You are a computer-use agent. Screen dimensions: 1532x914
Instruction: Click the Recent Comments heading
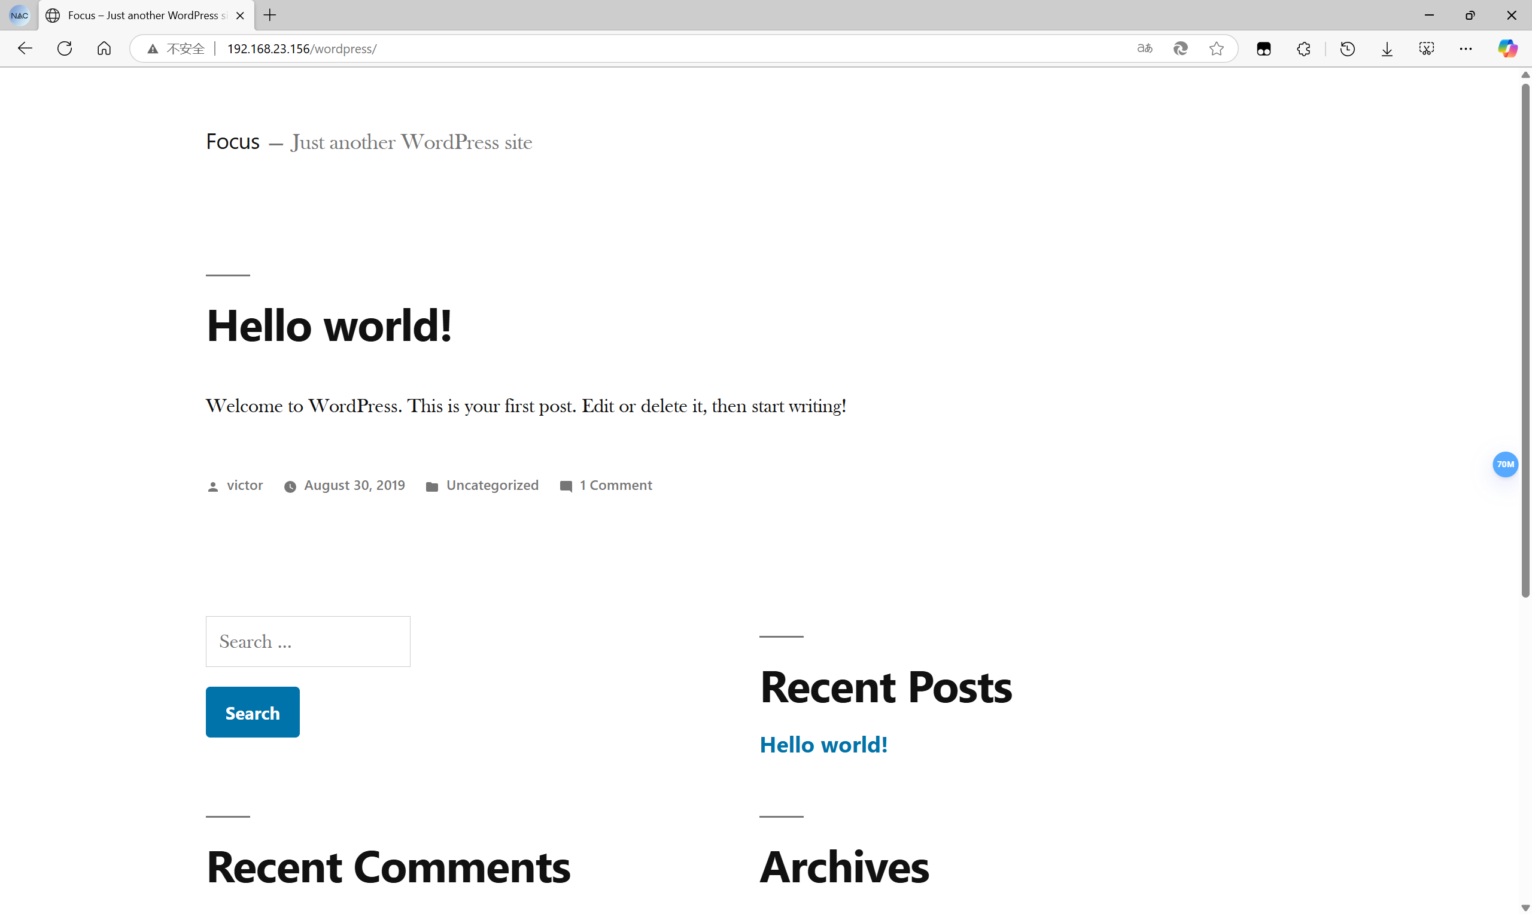pos(388,867)
